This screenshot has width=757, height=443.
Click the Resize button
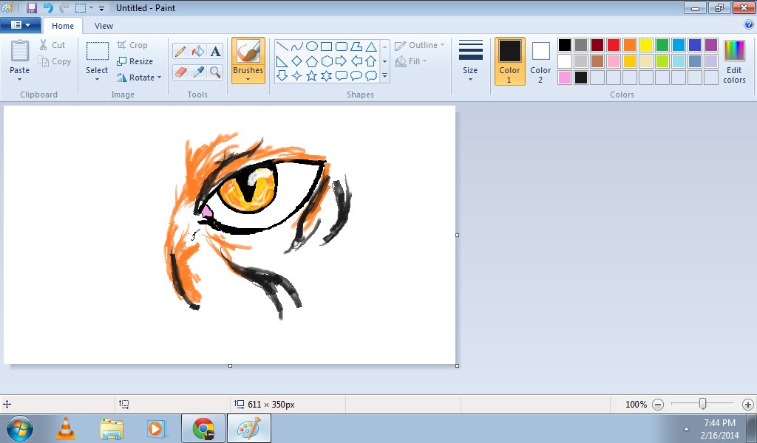(x=135, y=61)
